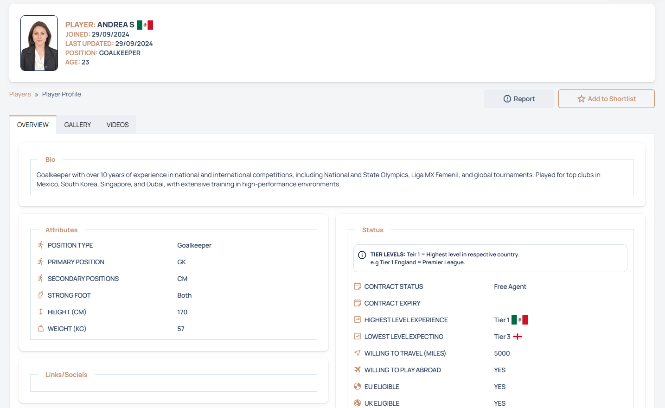Click the star icon in Add to Shortlist
The height and width of the screenshot is (408, 665).
(582, 99)
